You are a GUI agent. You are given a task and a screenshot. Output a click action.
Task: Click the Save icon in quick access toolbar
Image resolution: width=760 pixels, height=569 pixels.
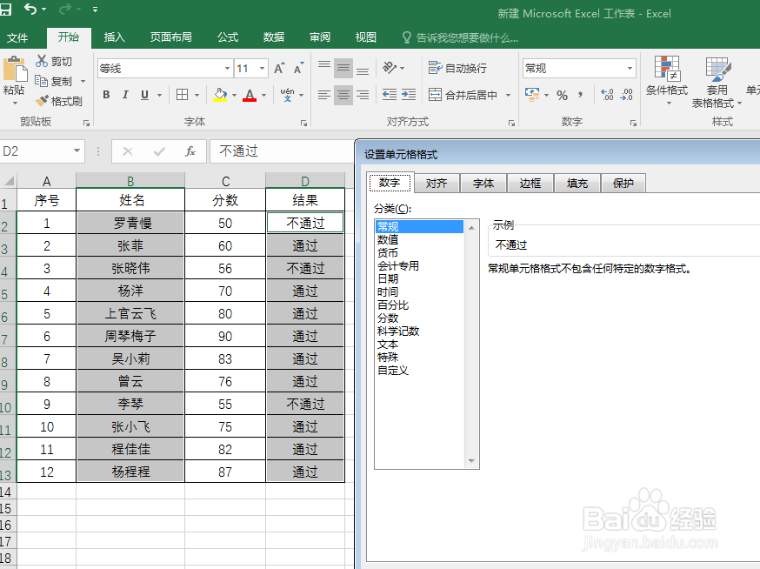(5, 10)
